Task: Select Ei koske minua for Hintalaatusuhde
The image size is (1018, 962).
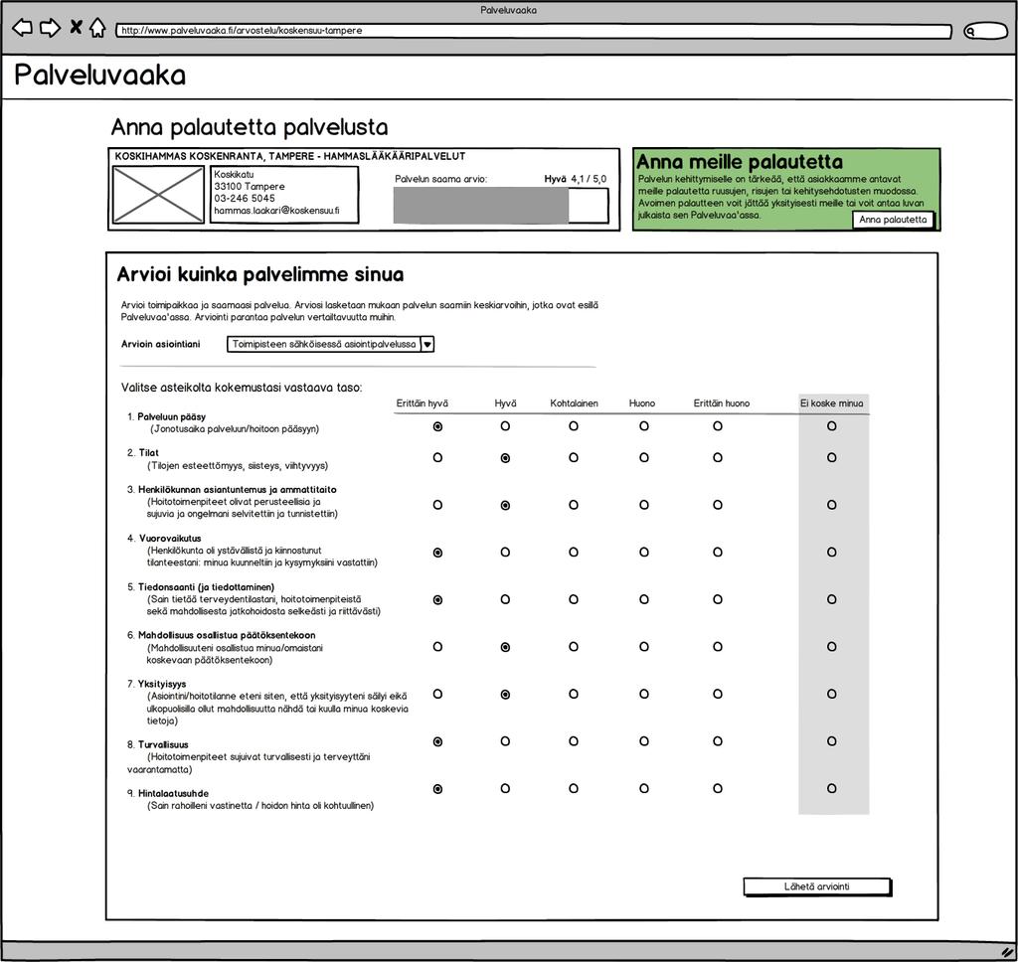Action: coord(832,789)
